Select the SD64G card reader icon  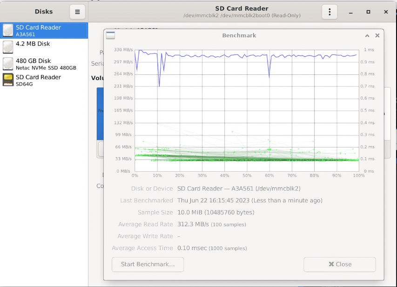coord(8,80)
